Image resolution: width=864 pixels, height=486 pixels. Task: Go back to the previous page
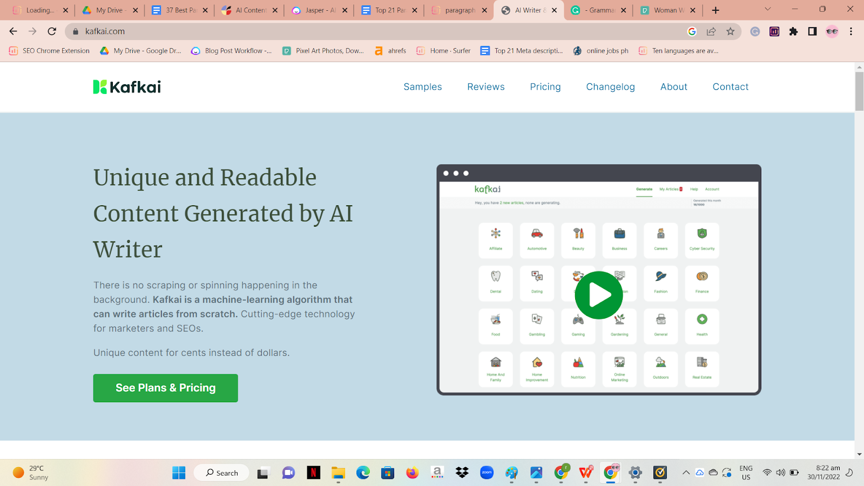tap(13, 31)
